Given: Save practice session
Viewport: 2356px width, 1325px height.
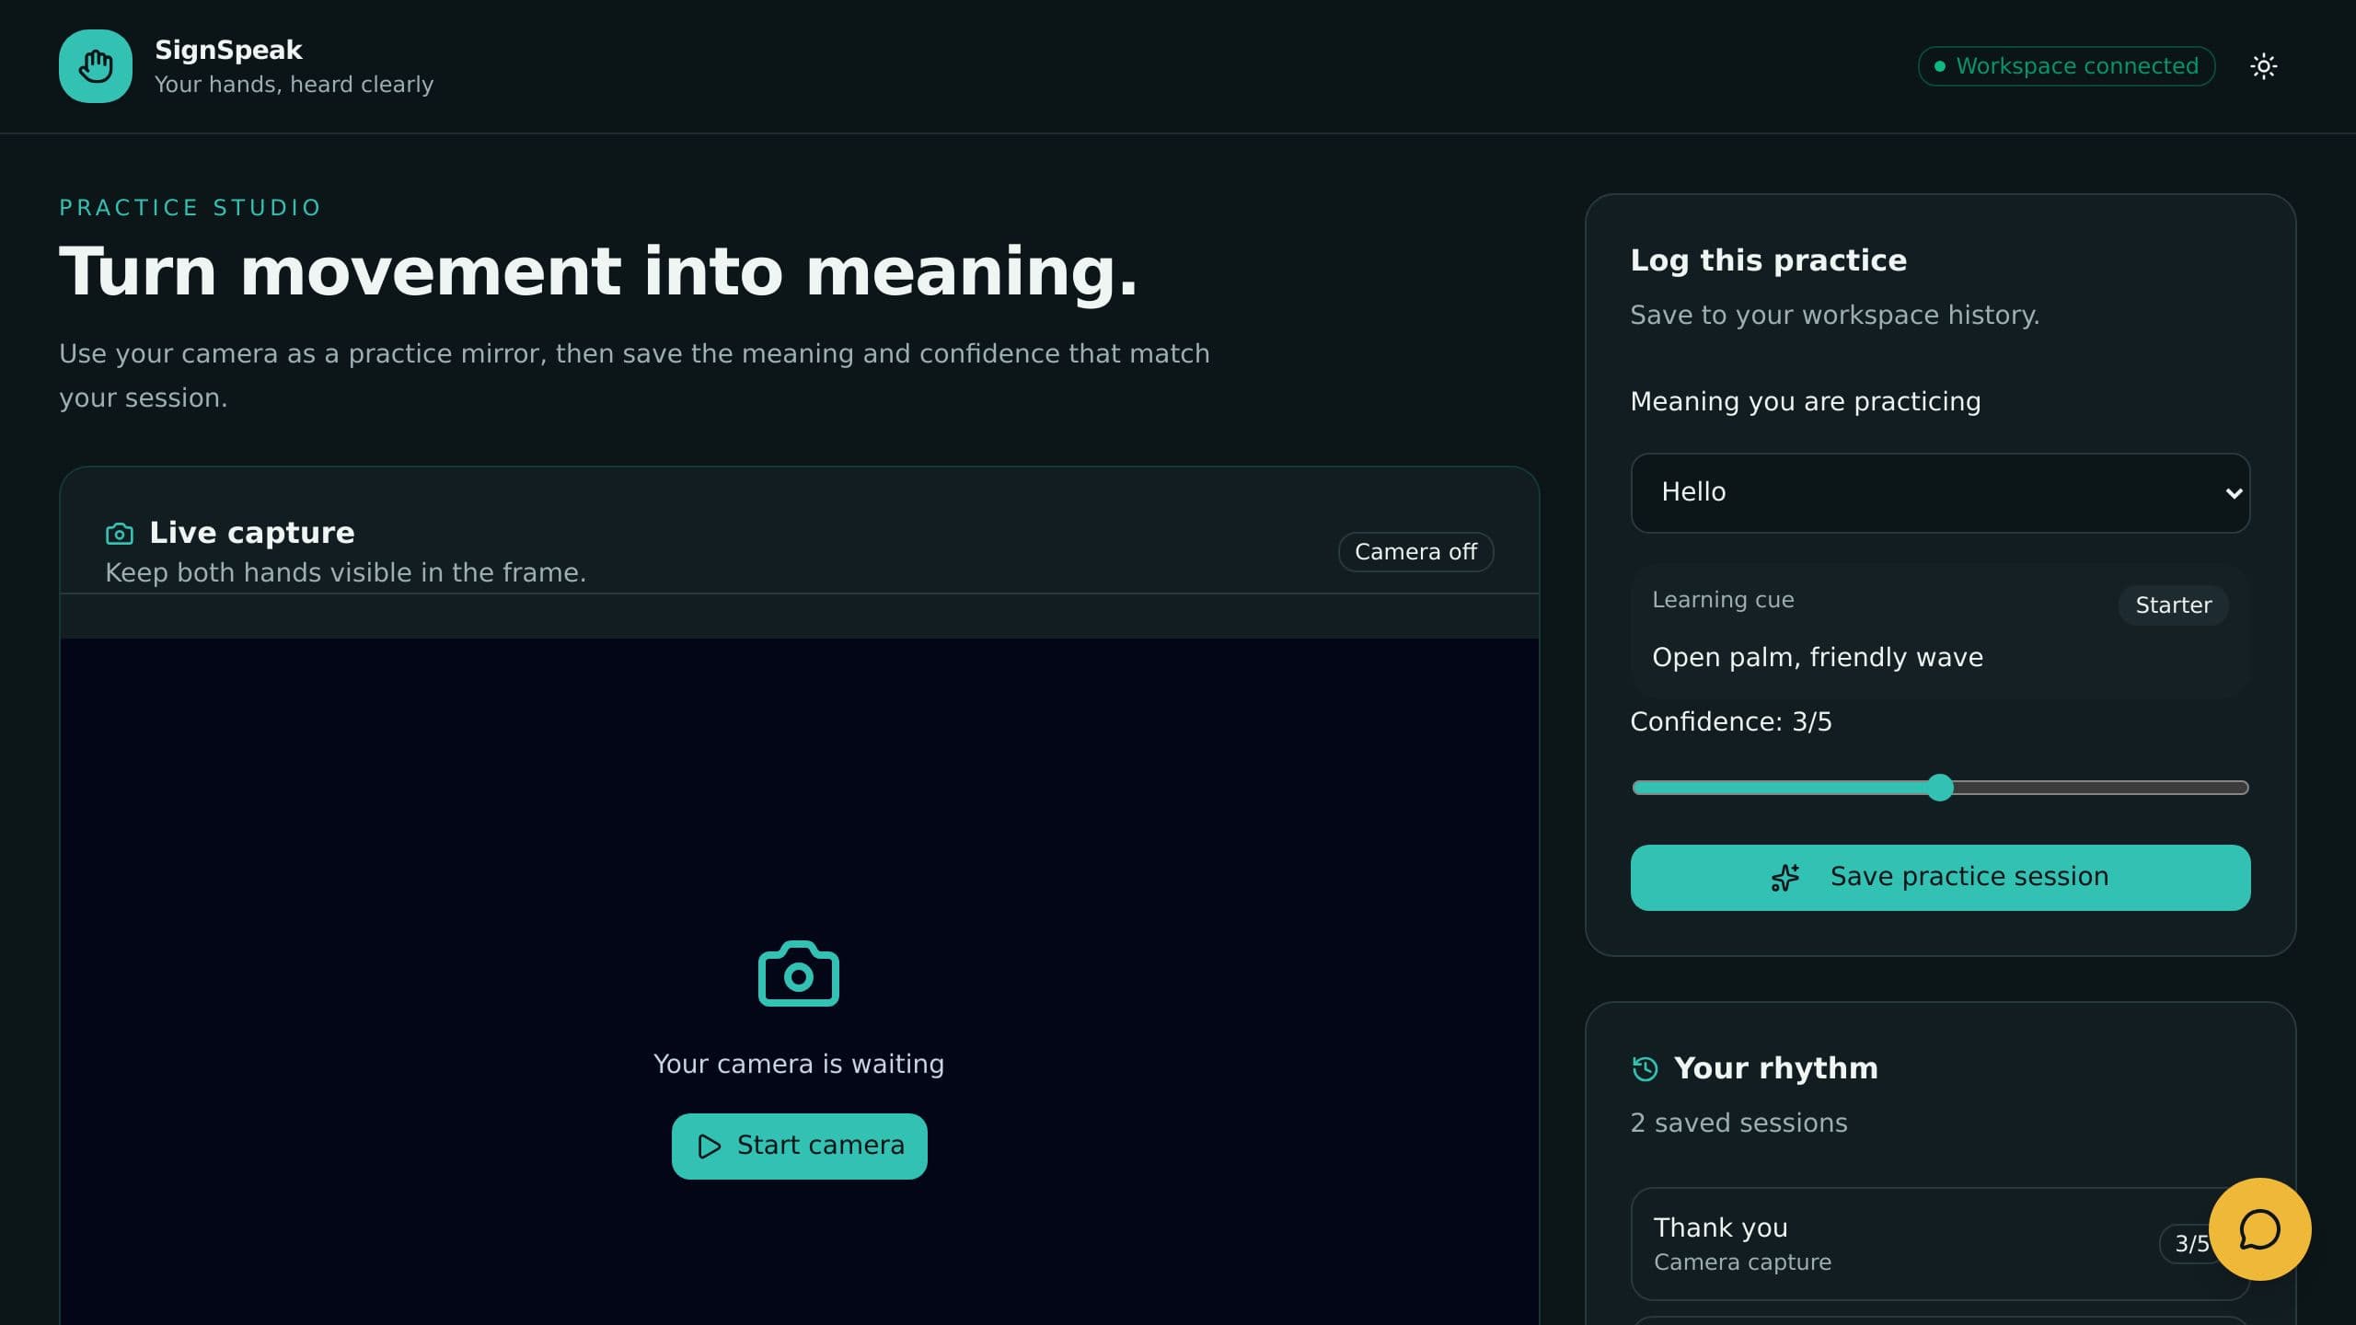Looking at the screenshot, I should 1940,878.
